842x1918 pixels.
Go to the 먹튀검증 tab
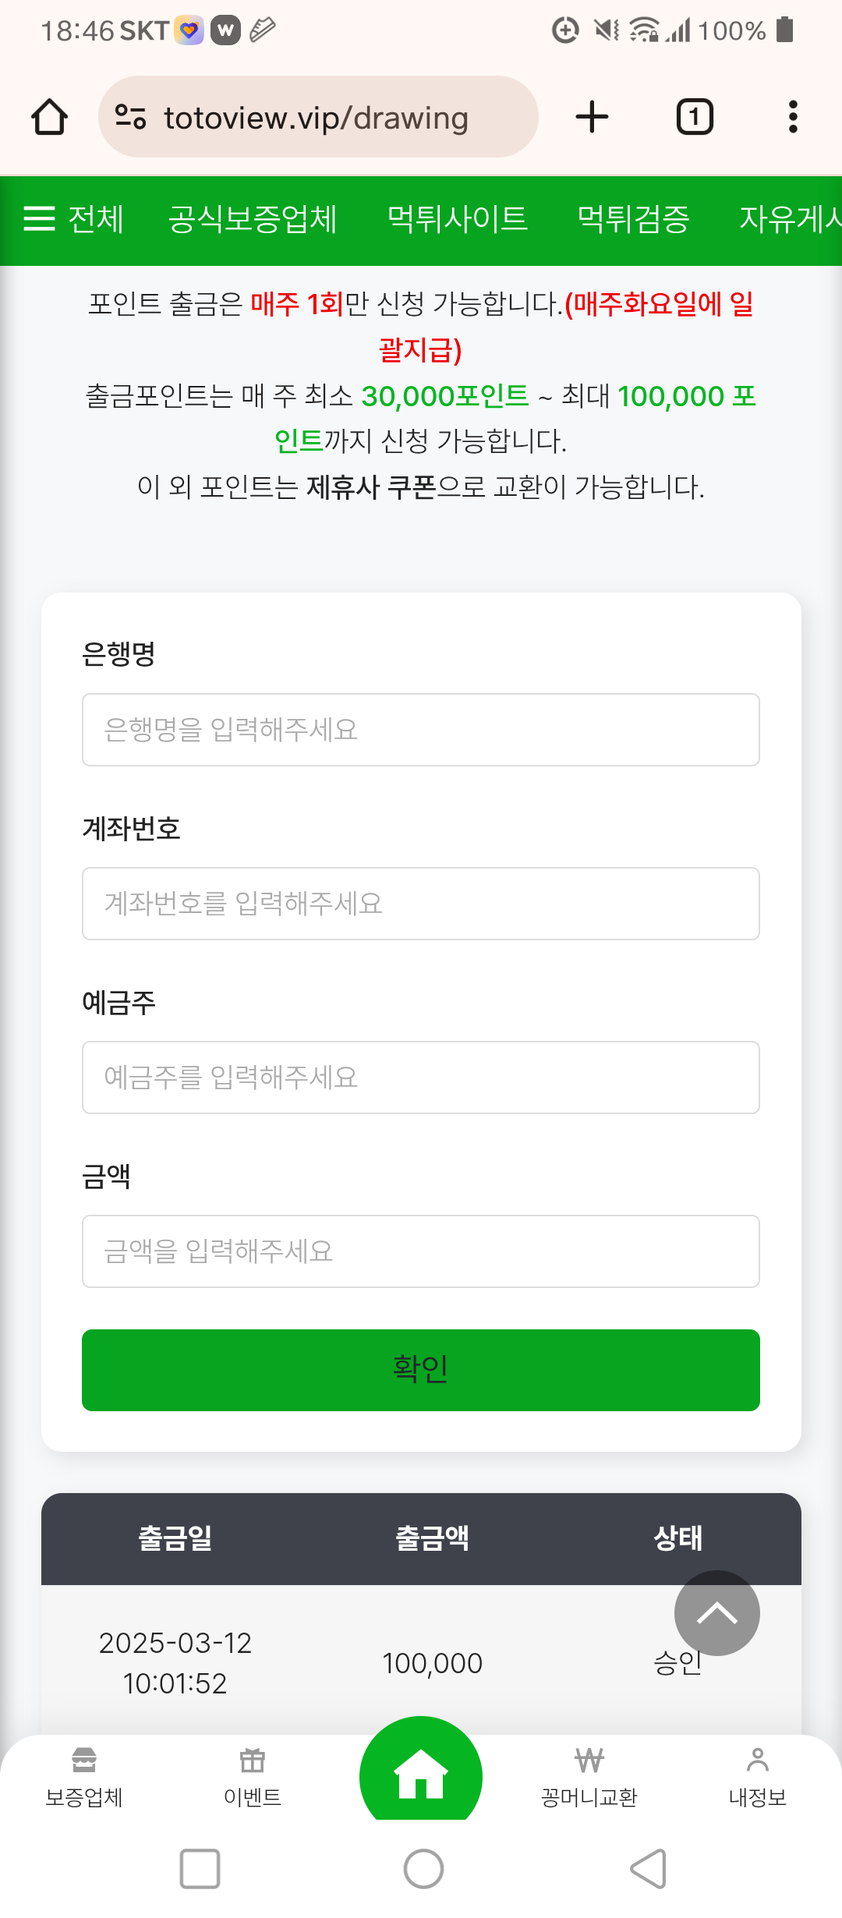coord(633,219)
